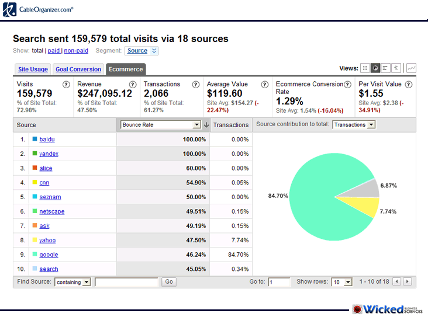Image resolution: width=428 pixels, height=317 pixels.
Task: Click the help icon beside Per Visit Value
Action: [408, 85]
